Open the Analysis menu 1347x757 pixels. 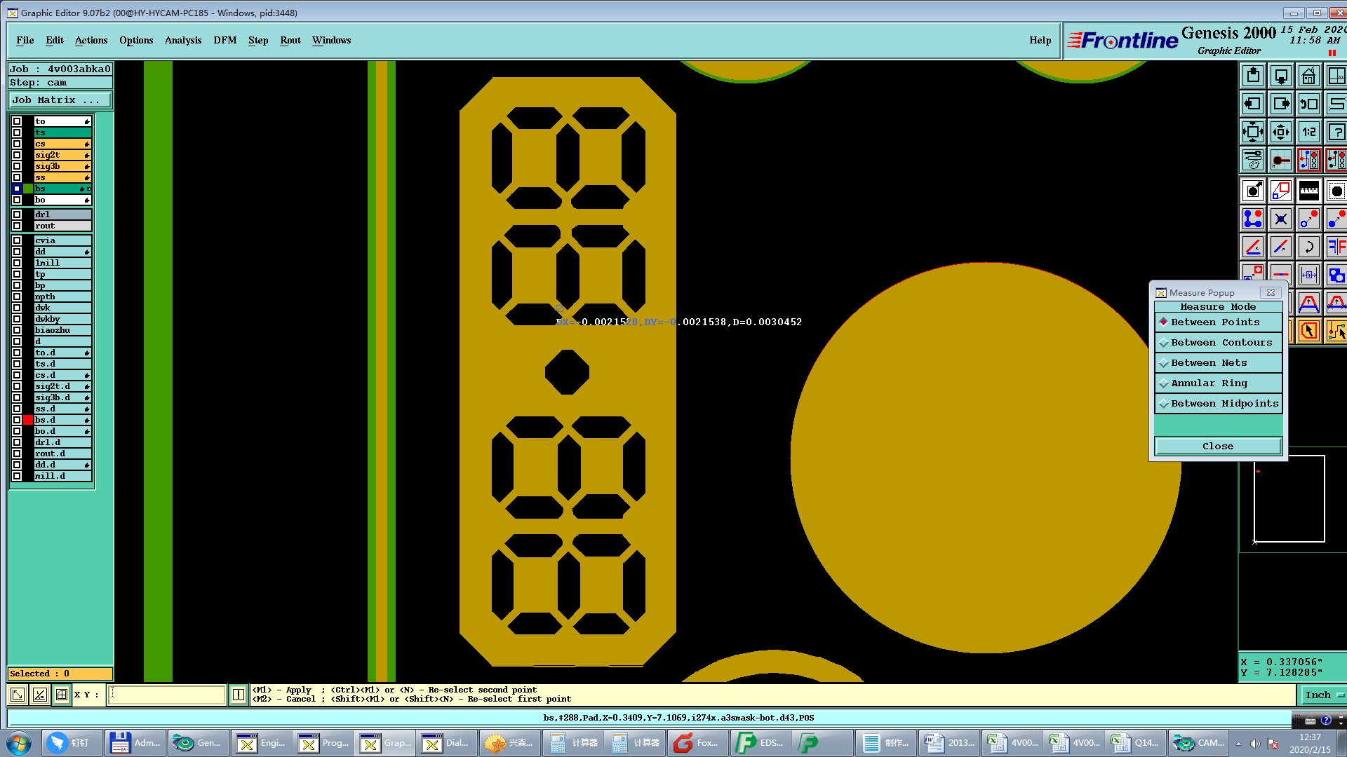click(183, 40)
